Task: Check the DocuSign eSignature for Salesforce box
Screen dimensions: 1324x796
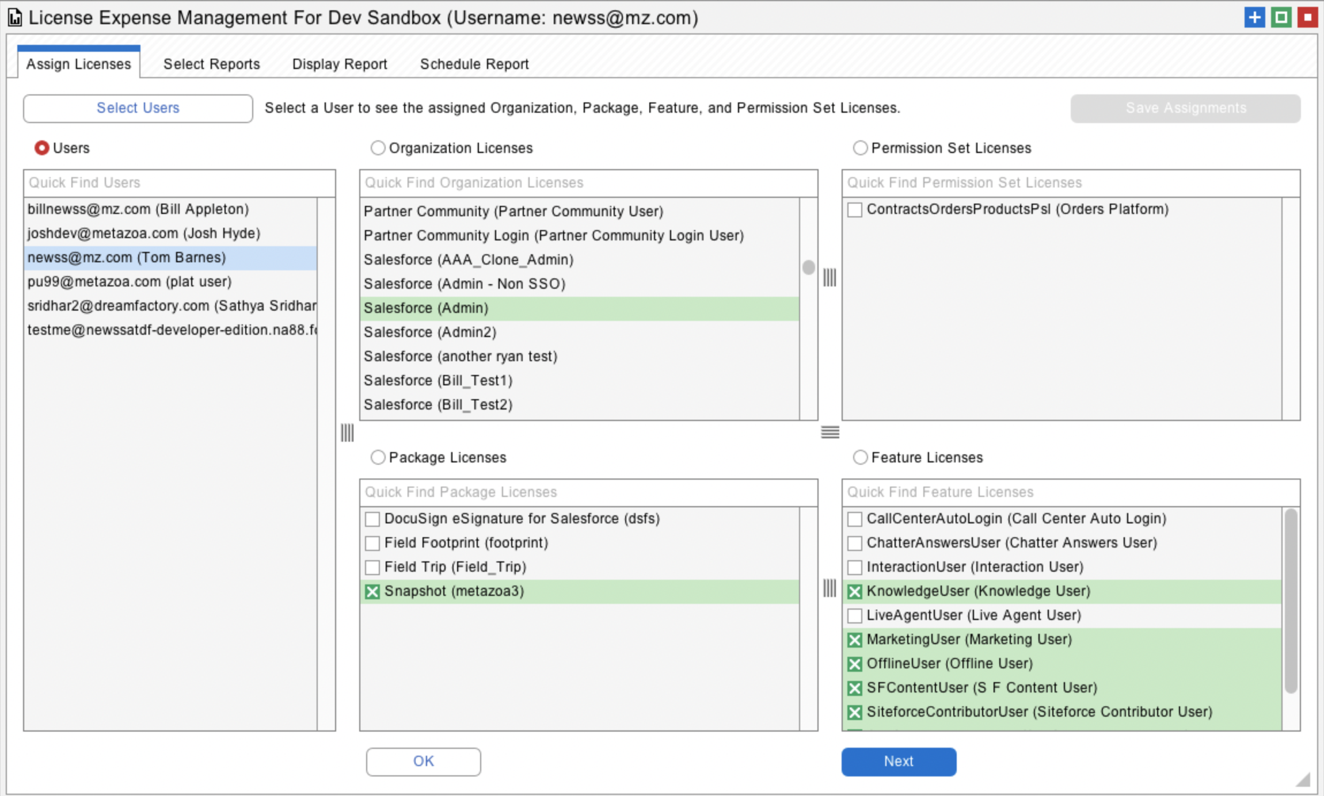Action: [372, 519]
